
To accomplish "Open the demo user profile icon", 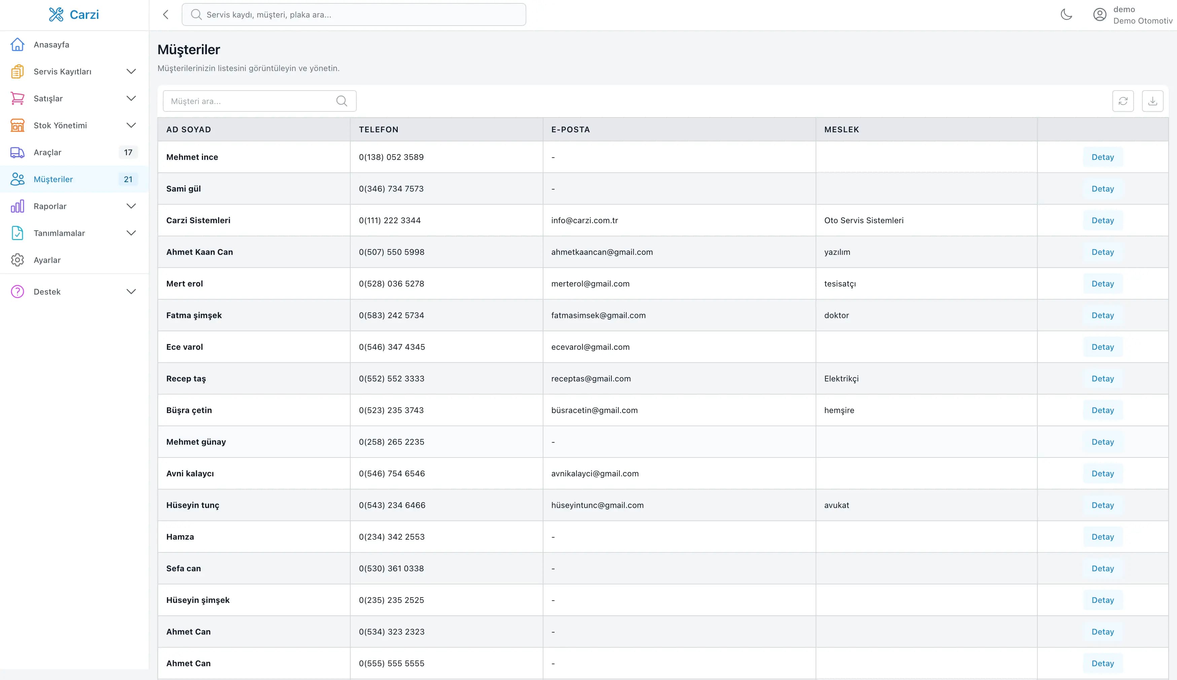I will [x=1100, y=15].
